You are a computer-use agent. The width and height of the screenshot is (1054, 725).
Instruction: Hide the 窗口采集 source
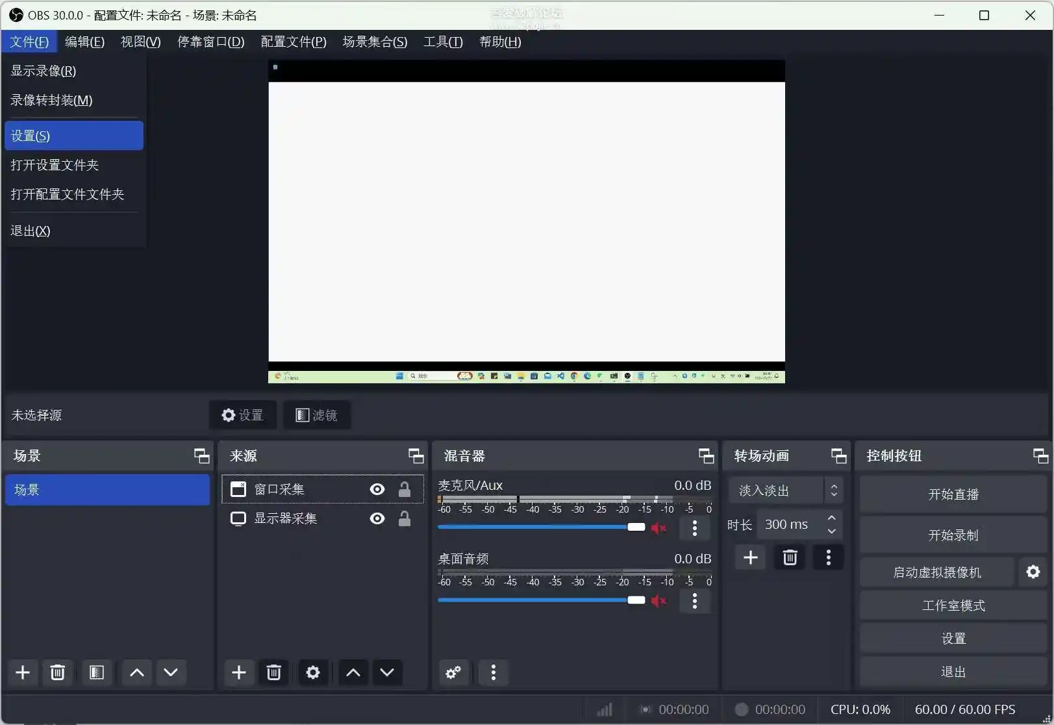click(377, 489)
